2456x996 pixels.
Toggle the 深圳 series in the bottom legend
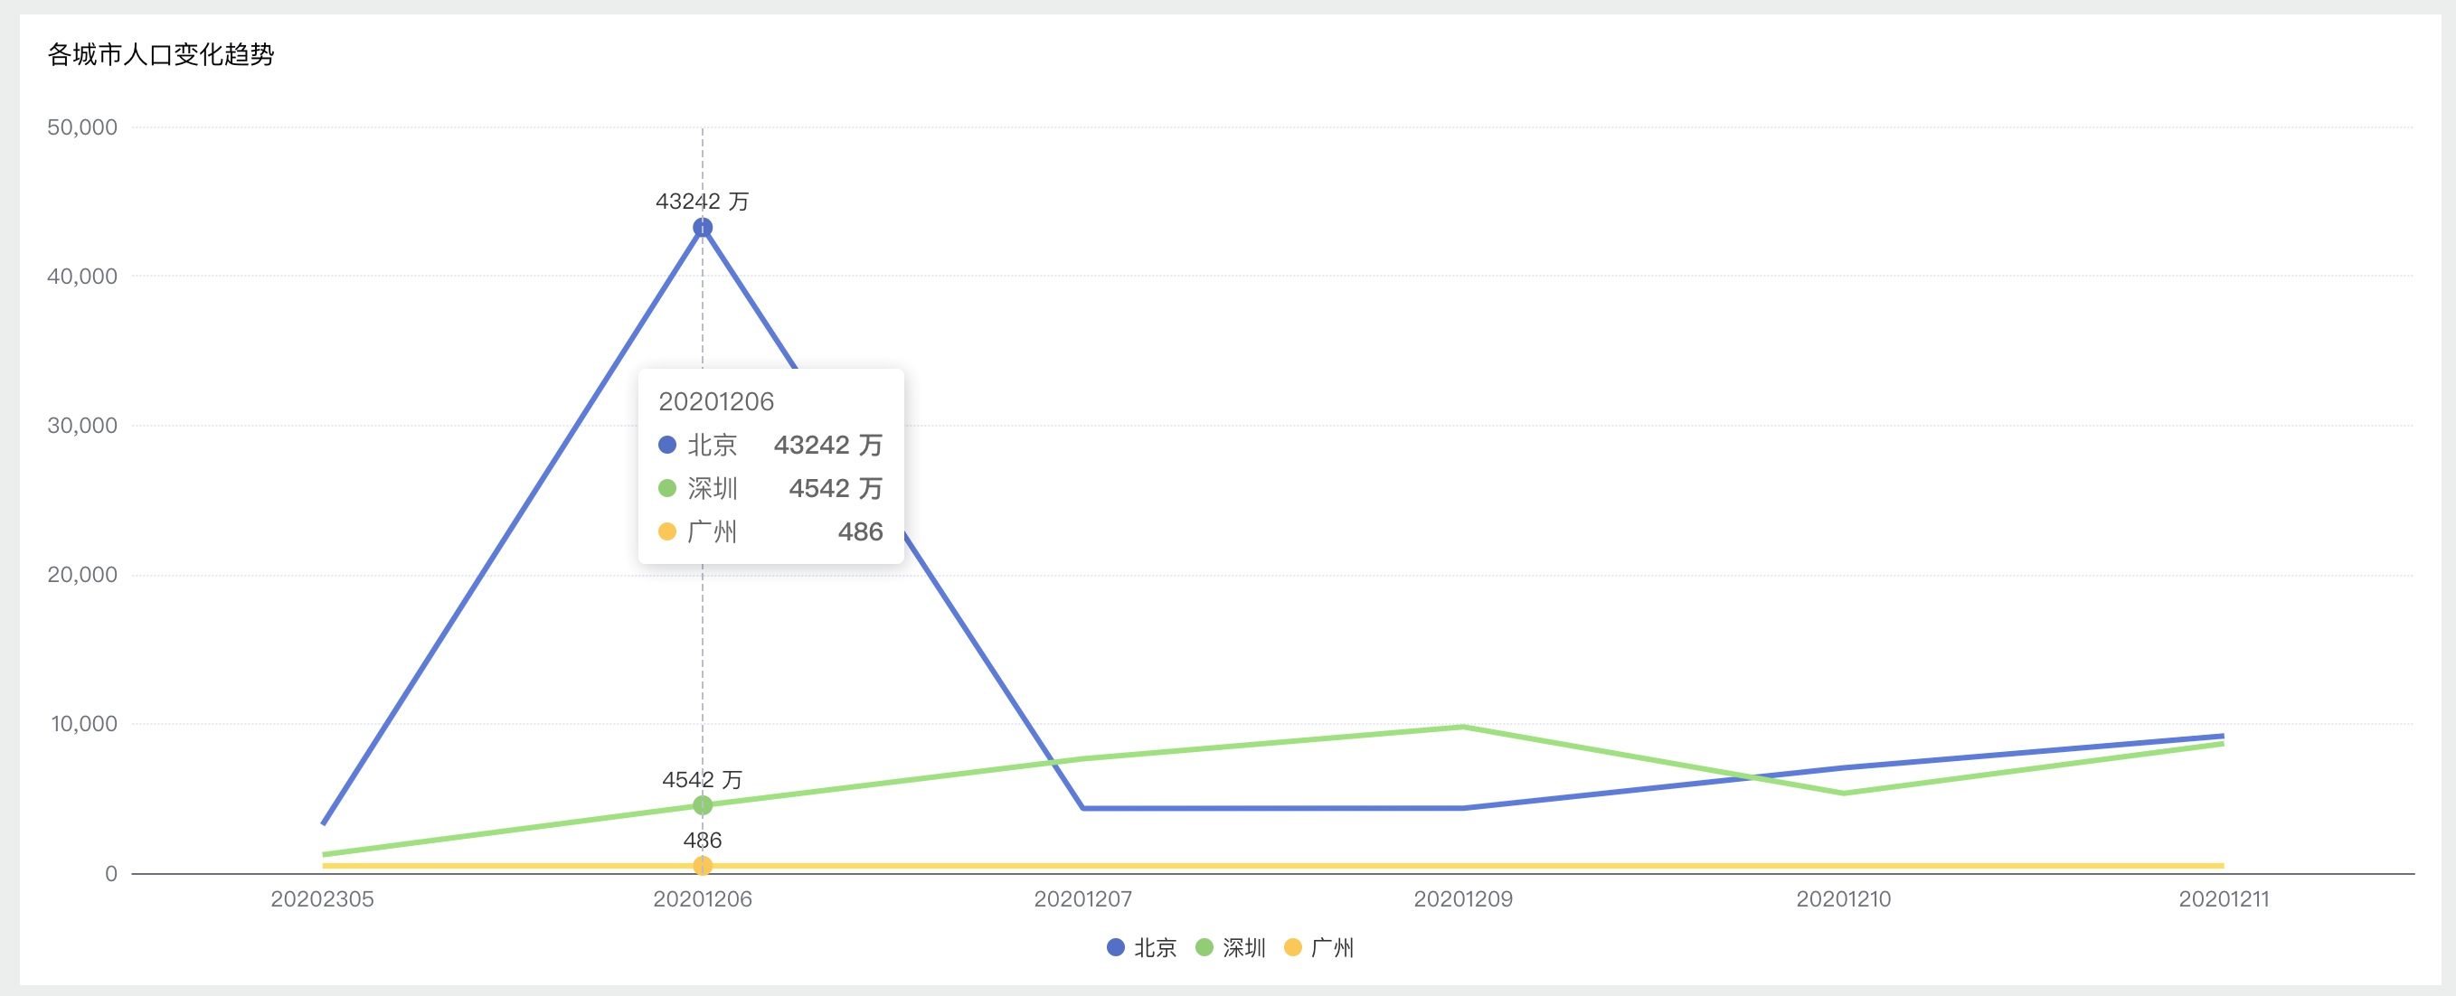click(1230, 947)
